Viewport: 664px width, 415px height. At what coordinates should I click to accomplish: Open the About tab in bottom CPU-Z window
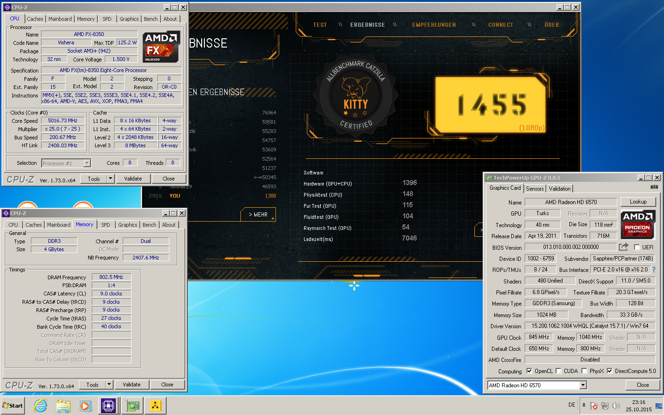pos(169,225)
